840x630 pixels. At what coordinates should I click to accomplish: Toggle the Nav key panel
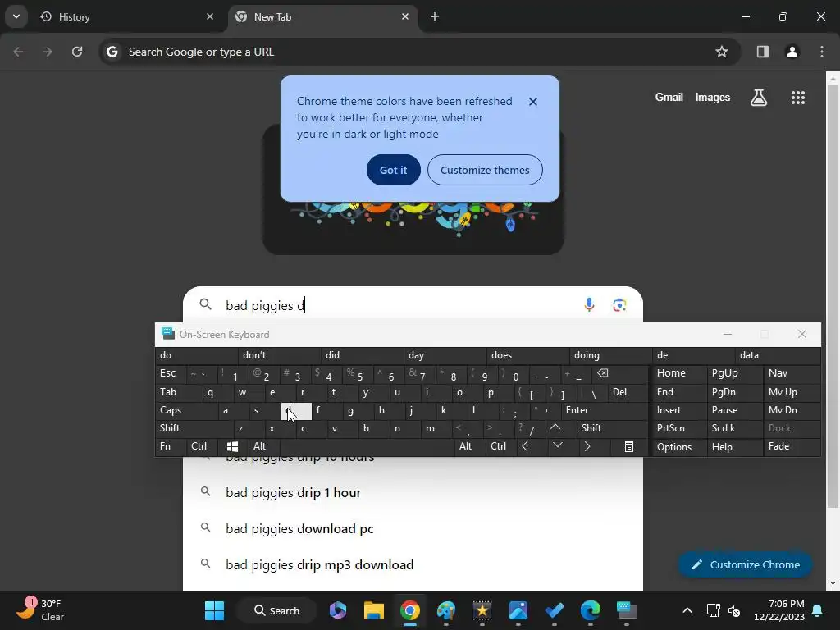[792, 373]
